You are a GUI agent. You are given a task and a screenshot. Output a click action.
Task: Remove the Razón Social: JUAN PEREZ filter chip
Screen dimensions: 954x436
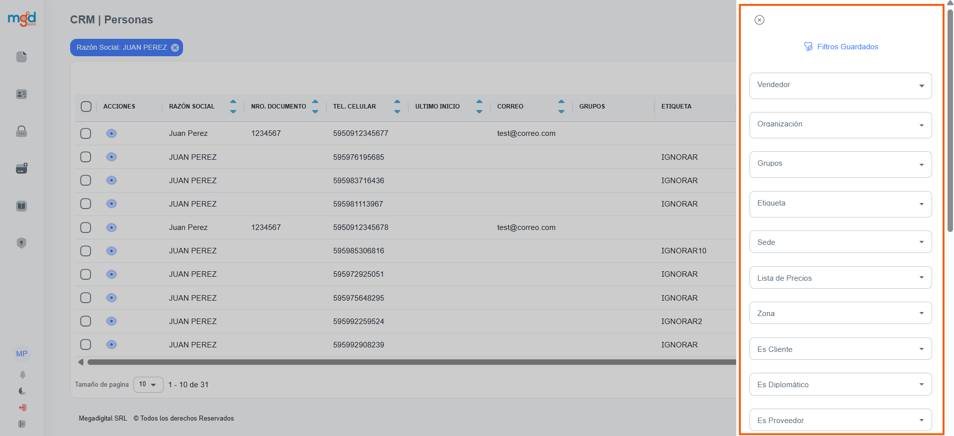coord(175,48)
